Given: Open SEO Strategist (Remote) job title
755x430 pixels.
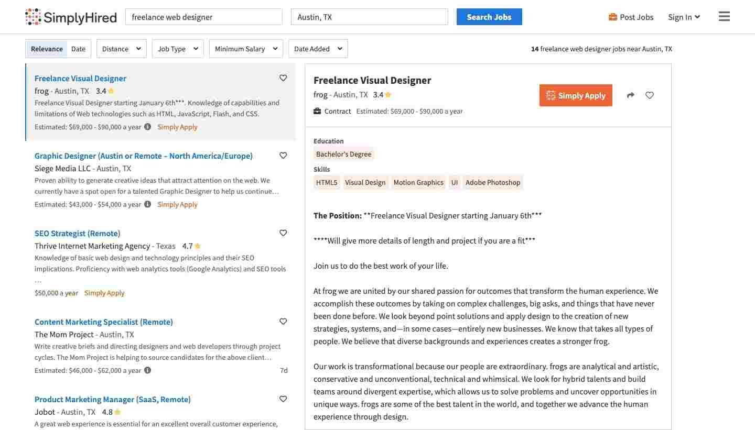Looking at the screenshot, I should tap(78, 233).
